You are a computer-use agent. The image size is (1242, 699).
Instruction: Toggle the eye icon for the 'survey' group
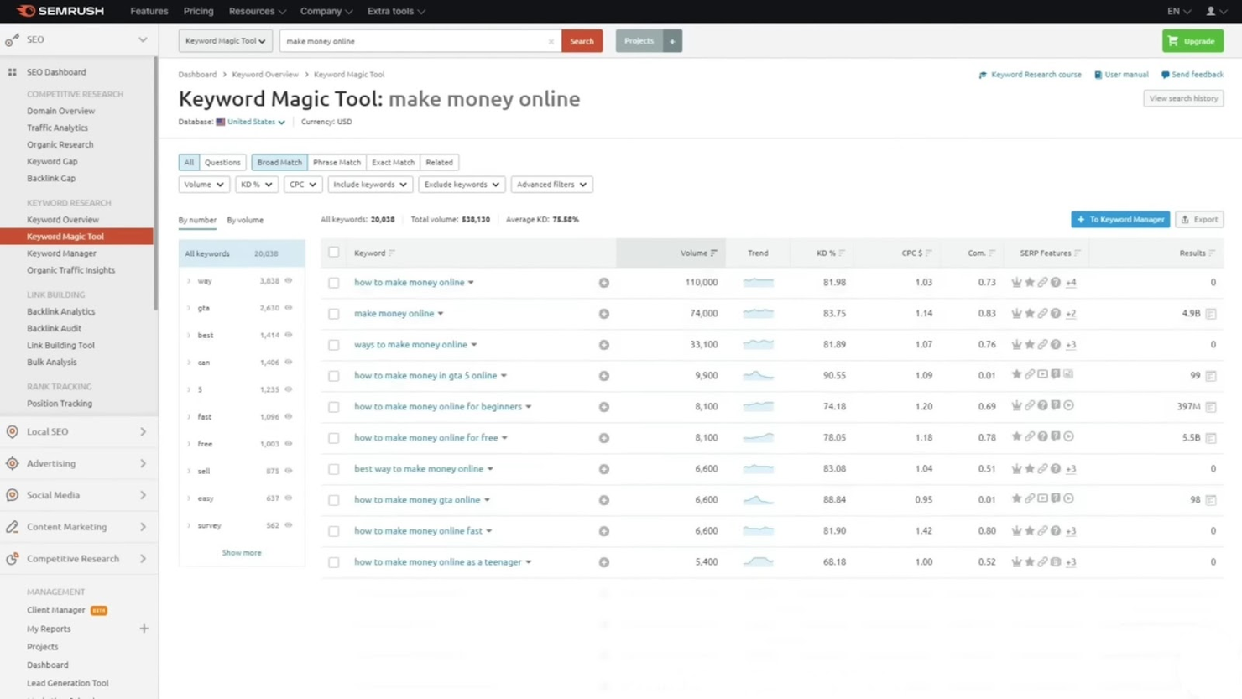[x=289, y=525]
